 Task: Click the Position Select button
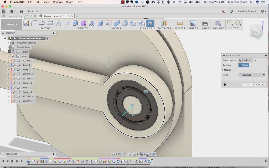tap(244, 65)
